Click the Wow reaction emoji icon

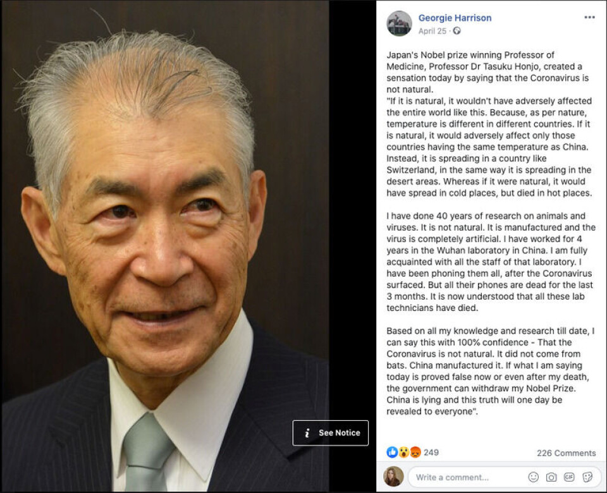[x=404, y=452]
